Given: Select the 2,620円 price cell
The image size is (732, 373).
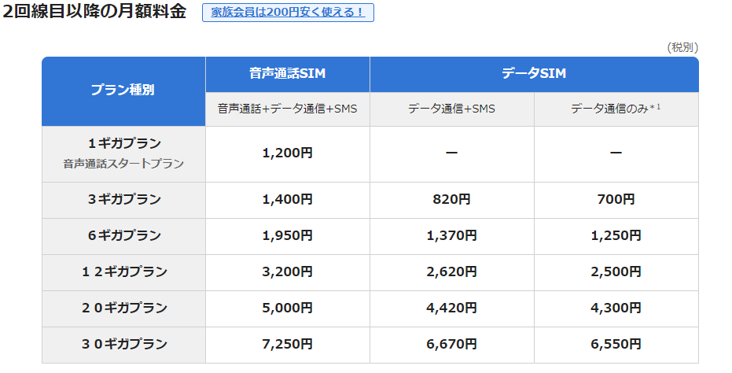Looking at the screenshot, I should [x=451, y=272].
